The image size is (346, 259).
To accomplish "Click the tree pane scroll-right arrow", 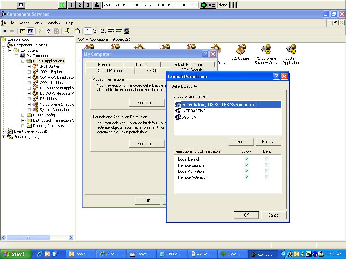I will tap(71, 238).
